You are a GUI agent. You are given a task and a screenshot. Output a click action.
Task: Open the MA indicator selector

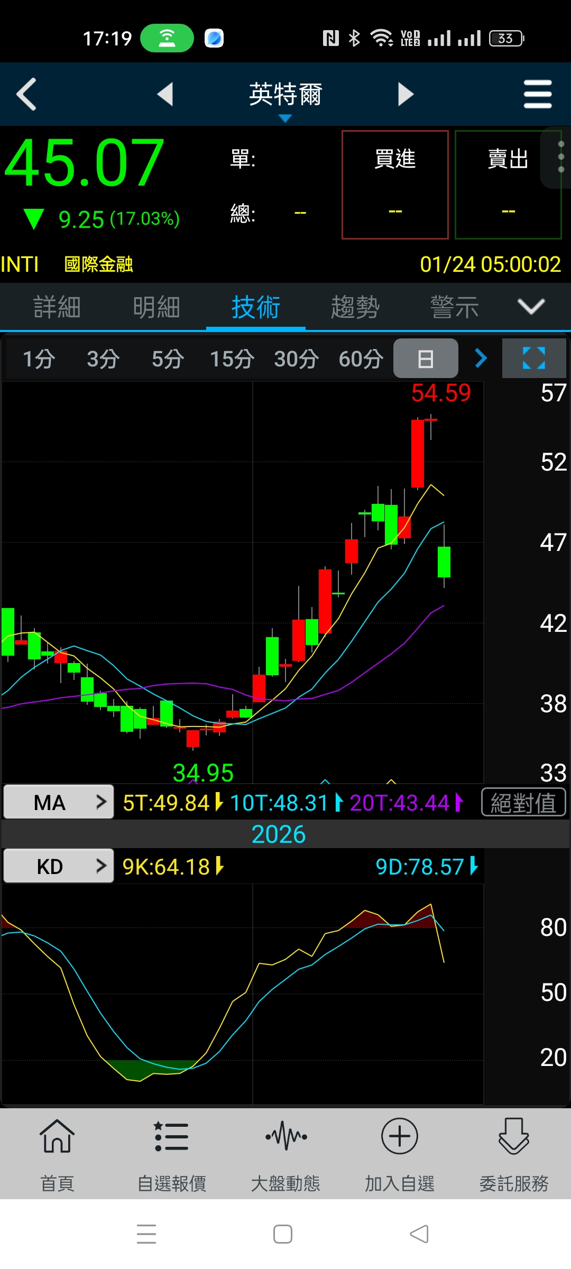(x=59, y=803)
